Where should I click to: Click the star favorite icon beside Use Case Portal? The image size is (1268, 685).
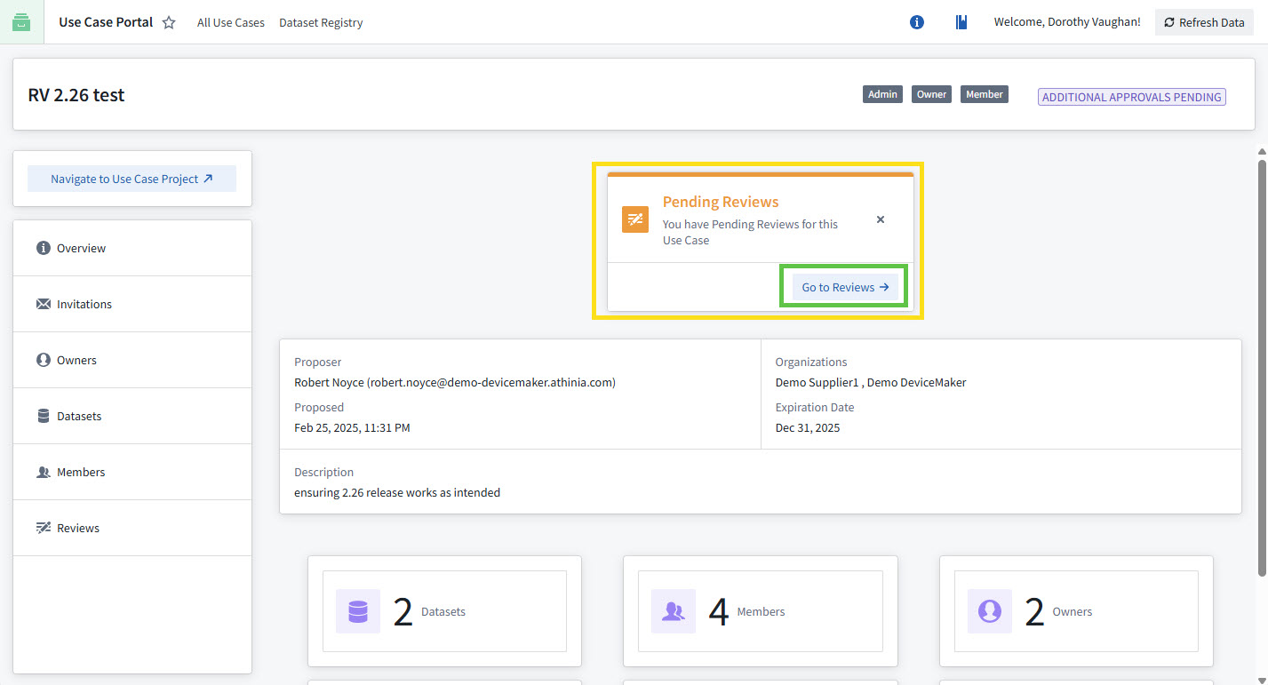click(169, 22)
